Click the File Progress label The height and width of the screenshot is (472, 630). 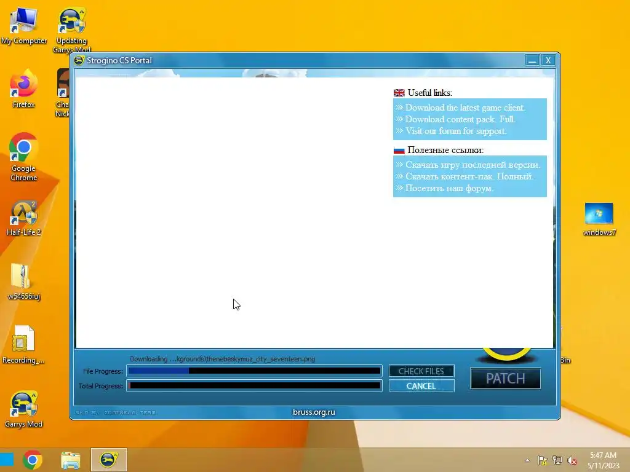[x=103, y=371]
